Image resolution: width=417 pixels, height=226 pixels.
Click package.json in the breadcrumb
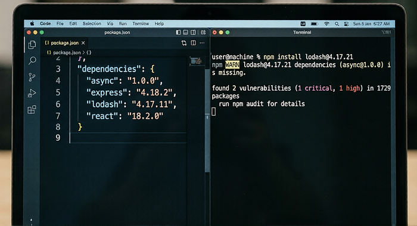click(x=67, y=52)
